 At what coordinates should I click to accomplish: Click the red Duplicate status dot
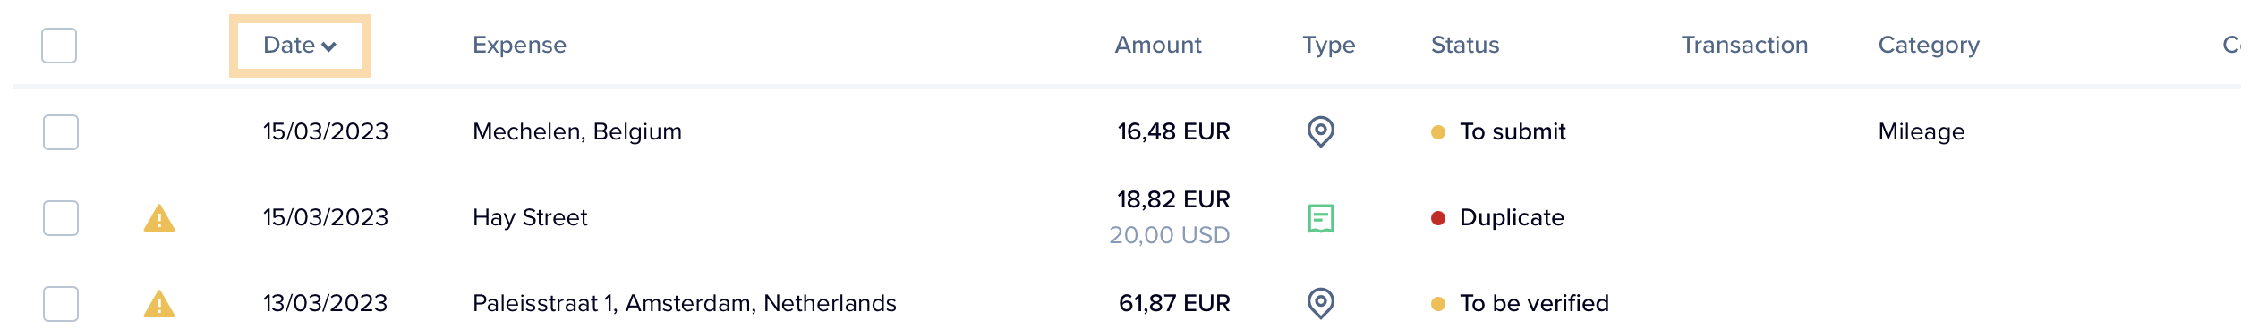1438,218
